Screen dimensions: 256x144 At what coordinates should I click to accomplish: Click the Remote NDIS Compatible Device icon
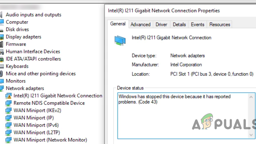(8, 103)
